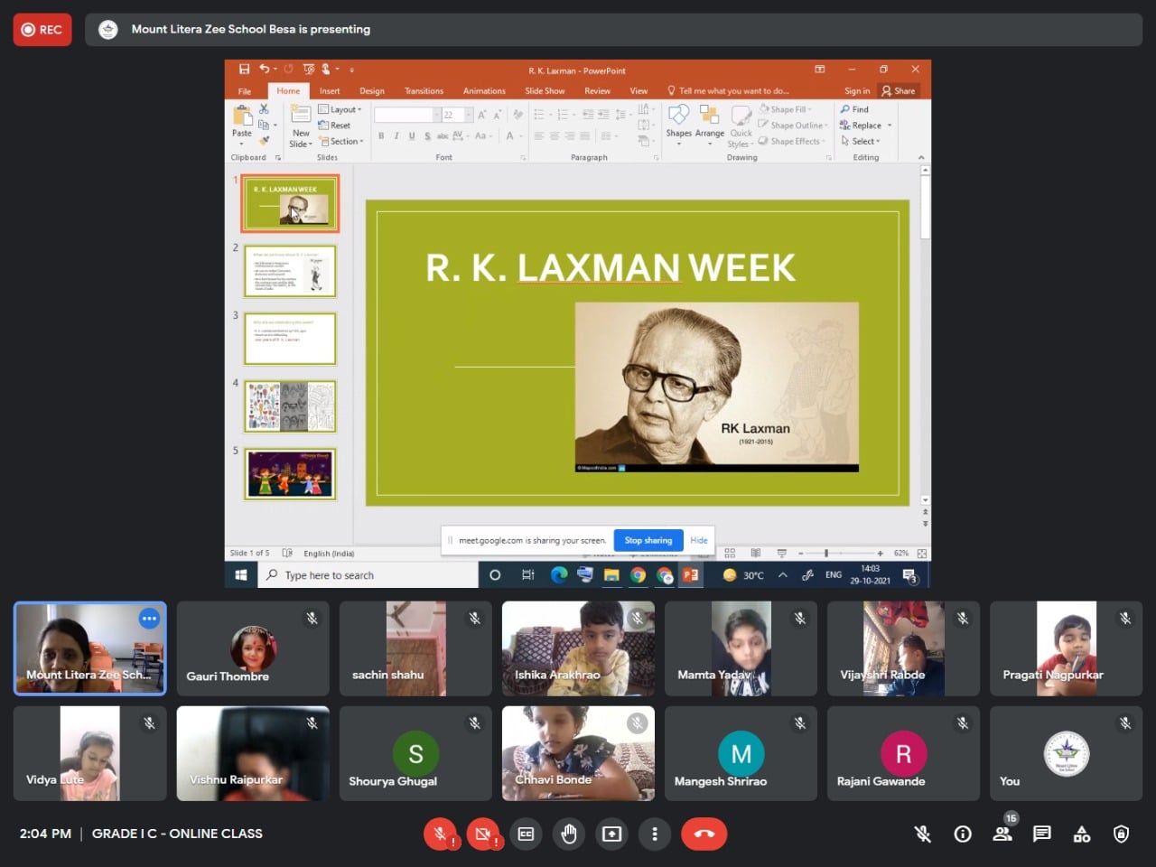Open Windows notification center icon

tap(910, 576)
